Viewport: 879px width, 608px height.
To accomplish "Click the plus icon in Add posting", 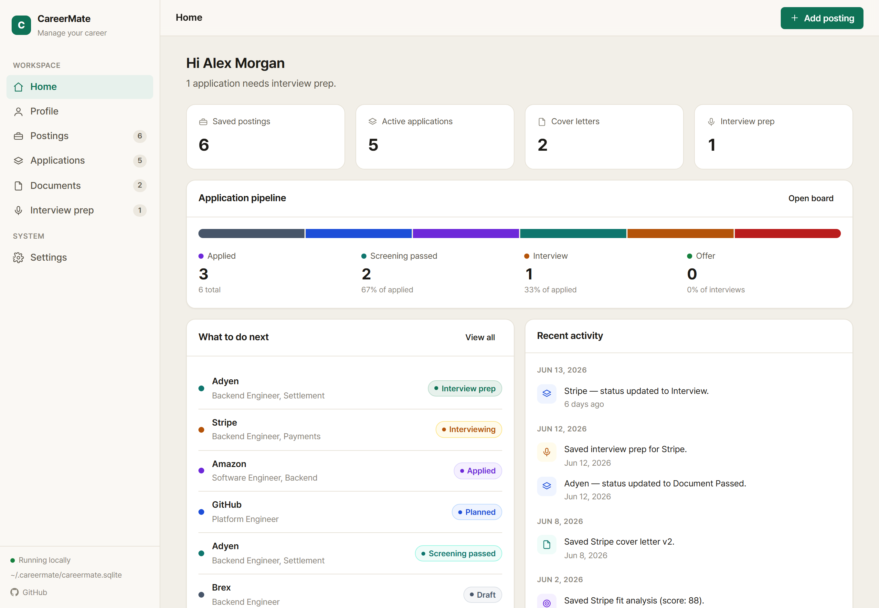I will [794, 18].
